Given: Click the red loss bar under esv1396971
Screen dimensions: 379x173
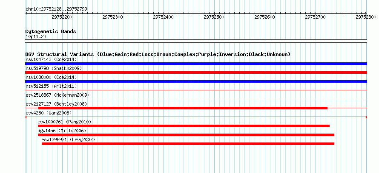Looking at the screenshot, I should pyautogui.click(x=188, y=144).
